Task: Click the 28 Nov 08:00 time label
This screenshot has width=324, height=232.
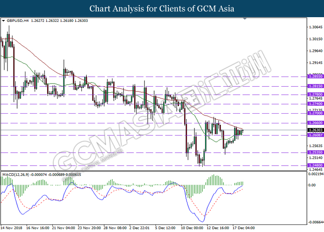Action: [115, 228]
